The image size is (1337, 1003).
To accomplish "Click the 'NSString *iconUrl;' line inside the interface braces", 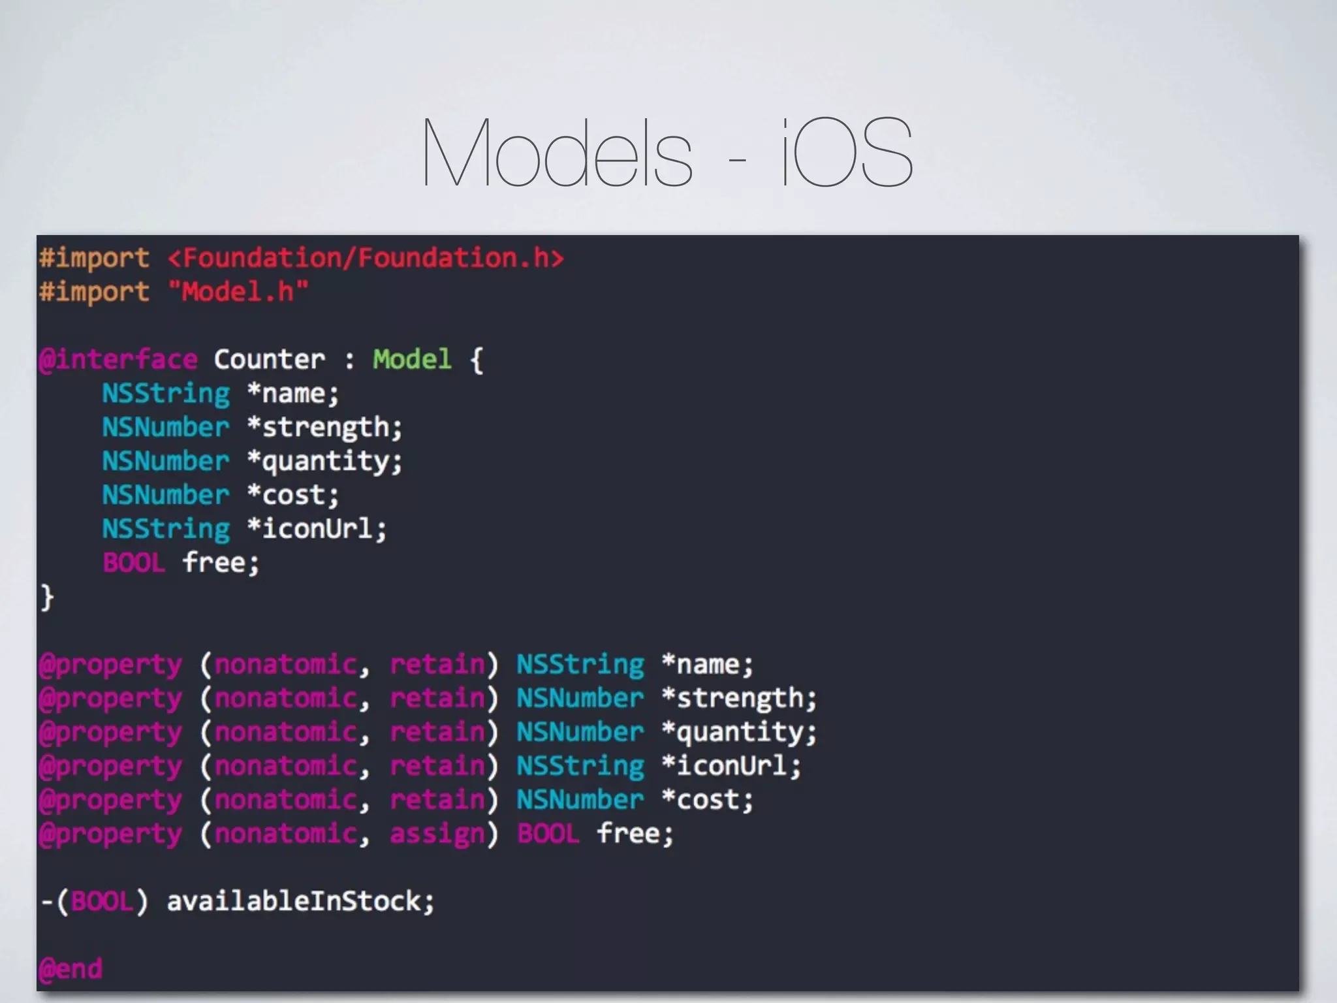I will coord(244,529).
